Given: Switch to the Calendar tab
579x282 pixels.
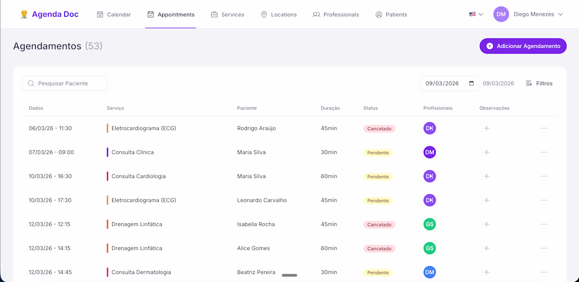Looking at the screenshot, I should point(114,15).
